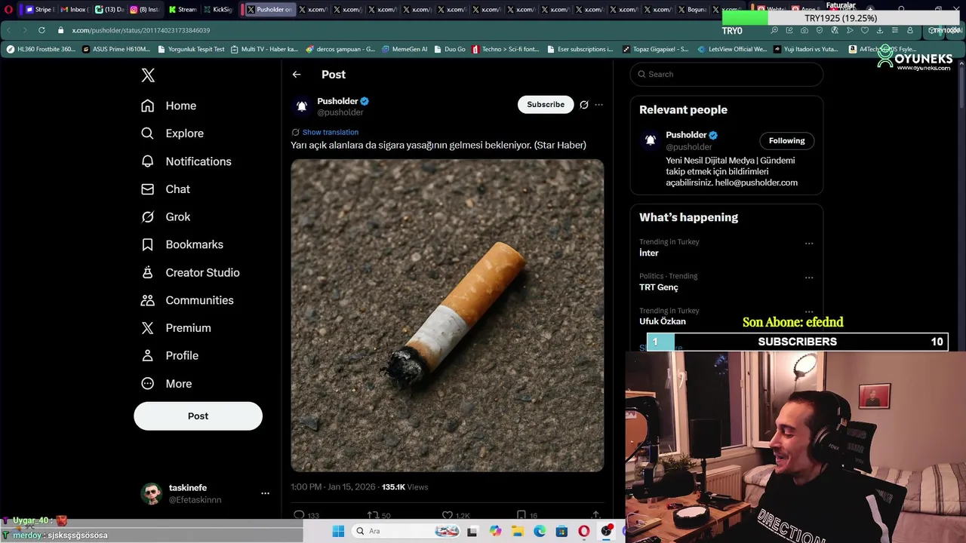Open the İnter trending topic
The image size is (966, 543).
[x=649, y=253]
